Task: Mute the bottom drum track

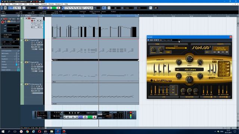Action: pyautogui.click(x=26, y=84)
